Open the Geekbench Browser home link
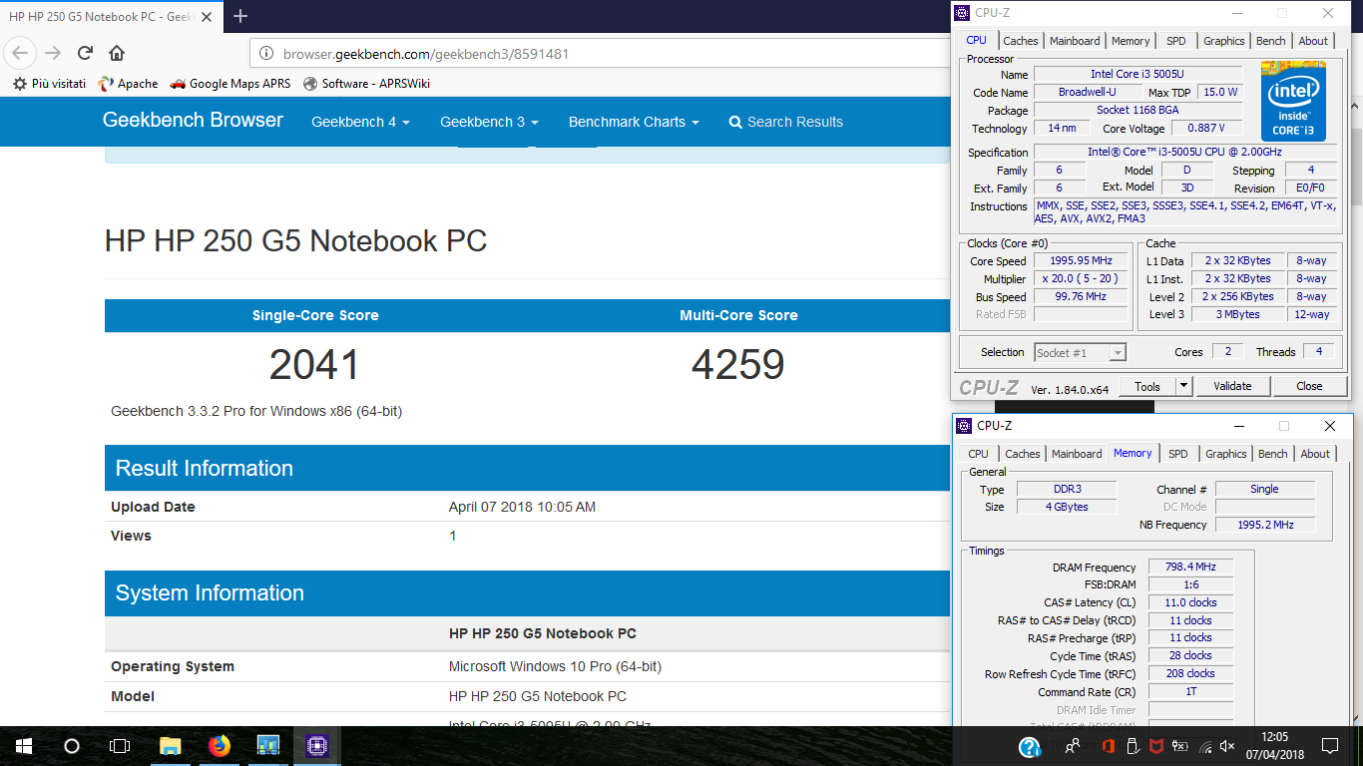The image size is (1363, 766). pos(193,121)
